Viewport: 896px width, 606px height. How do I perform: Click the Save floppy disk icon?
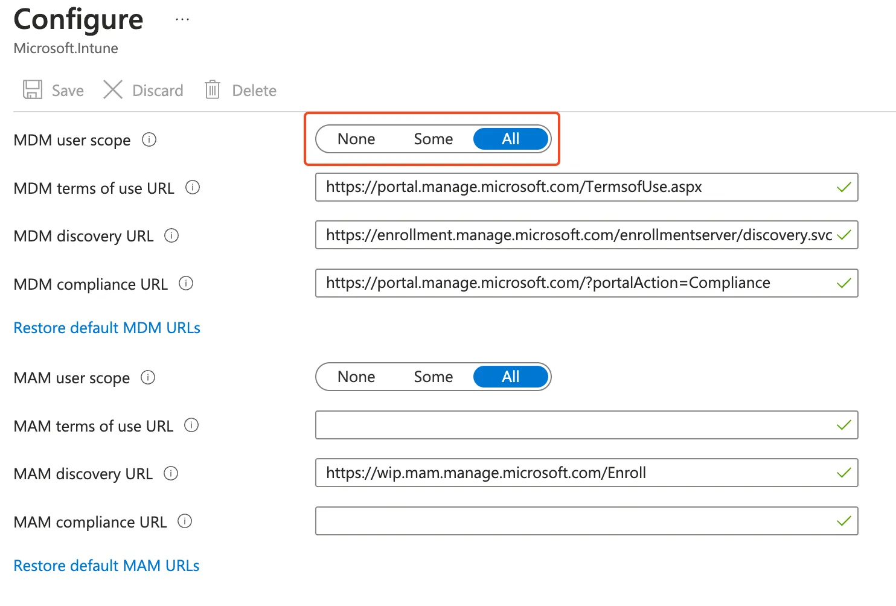pyautogui.click(x=32, y=90)
